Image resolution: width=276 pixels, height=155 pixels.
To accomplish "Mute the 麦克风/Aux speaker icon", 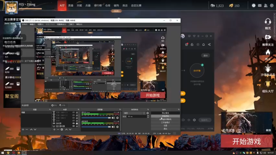I will [x=113, y=118].
